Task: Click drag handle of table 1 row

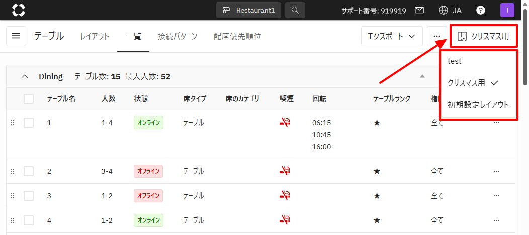Action: coord(13,123)
